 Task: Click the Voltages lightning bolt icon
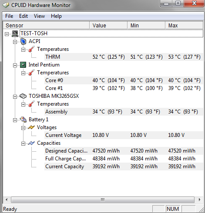(31, 127)
